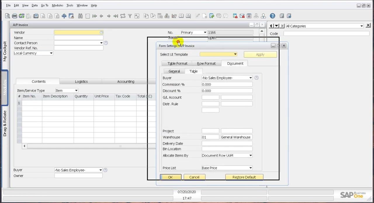This screenshot has width=374, height=203.
Task: Click the Target Document toolbar icon
Action: 153,16
